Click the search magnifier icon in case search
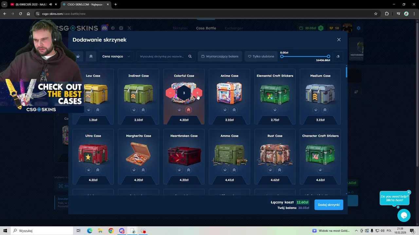 pyautogui.click(x=190, y=56)
